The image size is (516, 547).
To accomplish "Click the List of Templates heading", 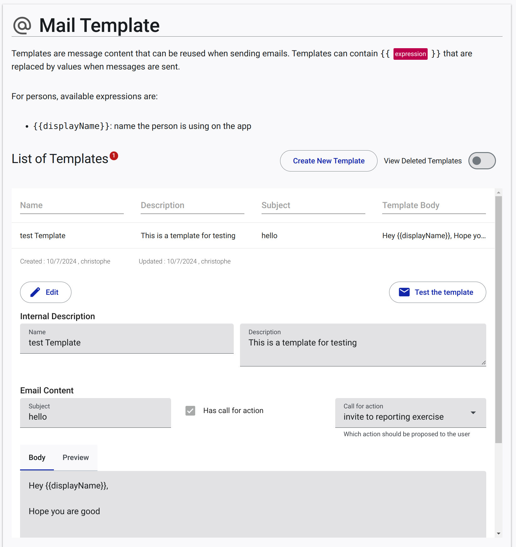I will [60, 159].
